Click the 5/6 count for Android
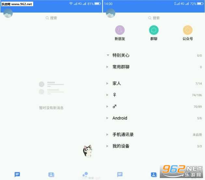Screen dimensions: 205x180 (x=199, y=118)
